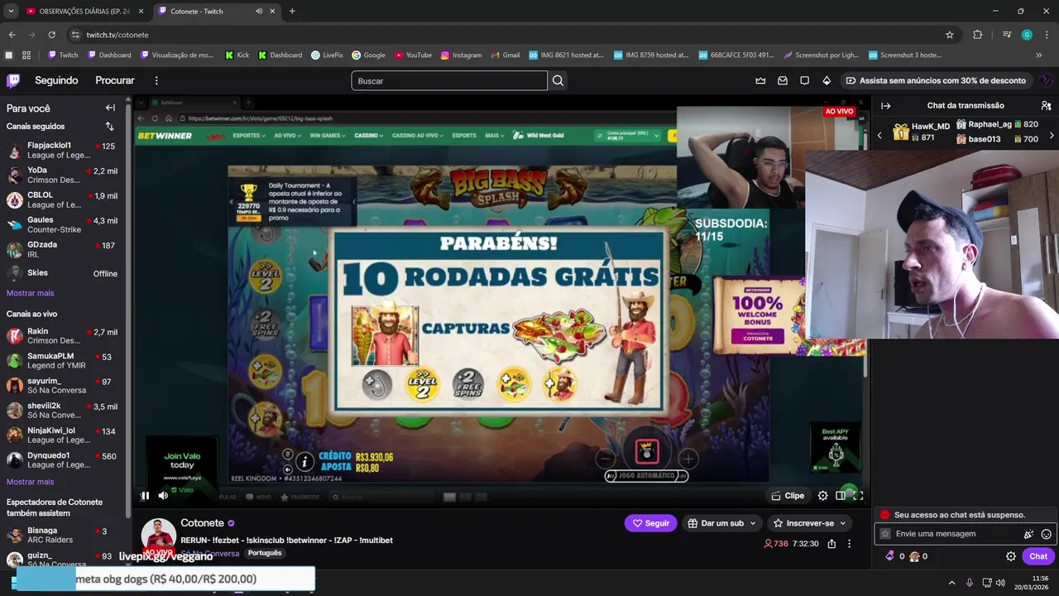
Task: Open Bisnaga channel in sidebar
Action: (62, 535)
